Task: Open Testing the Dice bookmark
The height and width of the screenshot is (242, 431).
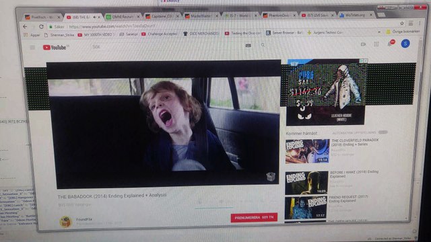Action: [243, 33]
